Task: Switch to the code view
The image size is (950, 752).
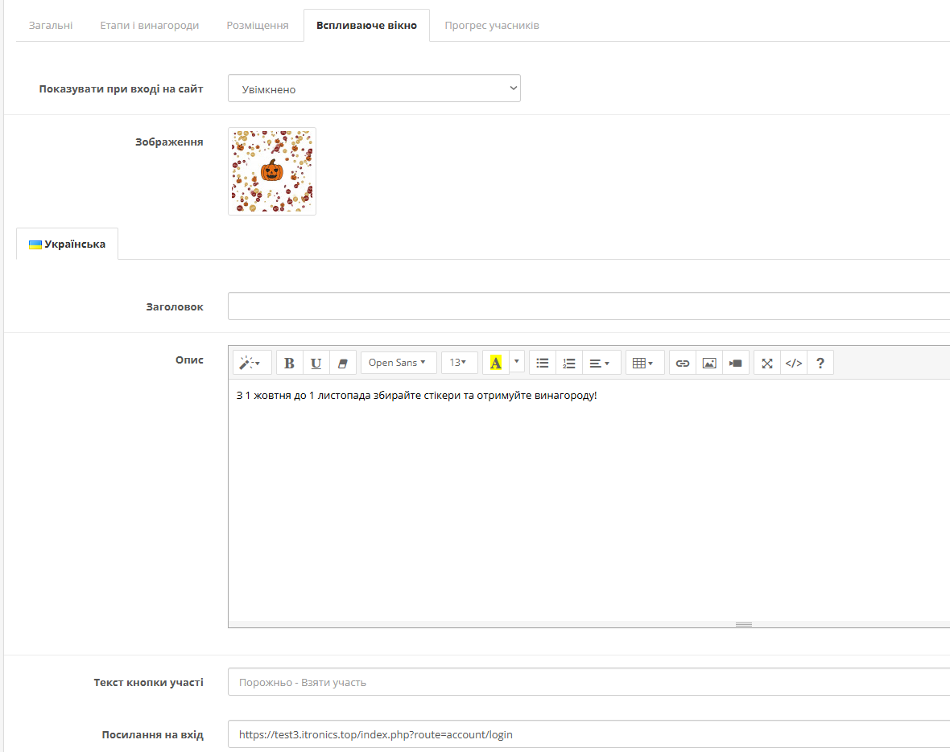Action: pyautogui.click(x=794, y=363)
